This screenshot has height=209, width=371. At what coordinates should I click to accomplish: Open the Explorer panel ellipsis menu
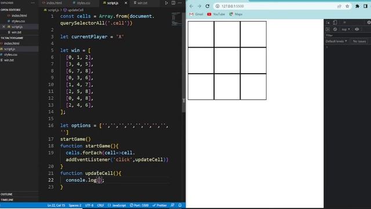pos(32,3)
